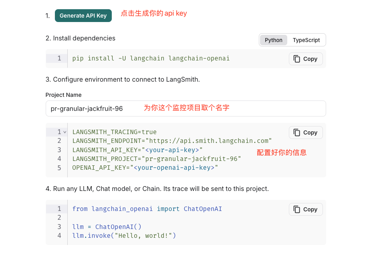
Task: Click copy icon in ChatOpenAI code block
Action: (x=296, y=209)
